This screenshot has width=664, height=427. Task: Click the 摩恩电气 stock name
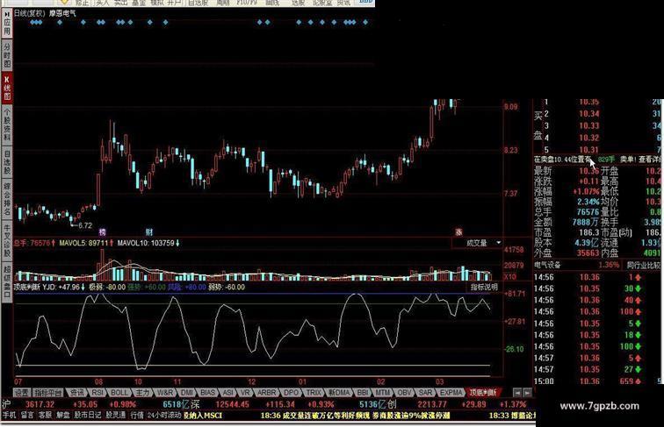pyautogui.click(x=62, y=13)
